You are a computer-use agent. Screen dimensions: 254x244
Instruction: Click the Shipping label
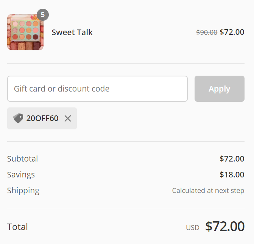(x=23, y=191)
